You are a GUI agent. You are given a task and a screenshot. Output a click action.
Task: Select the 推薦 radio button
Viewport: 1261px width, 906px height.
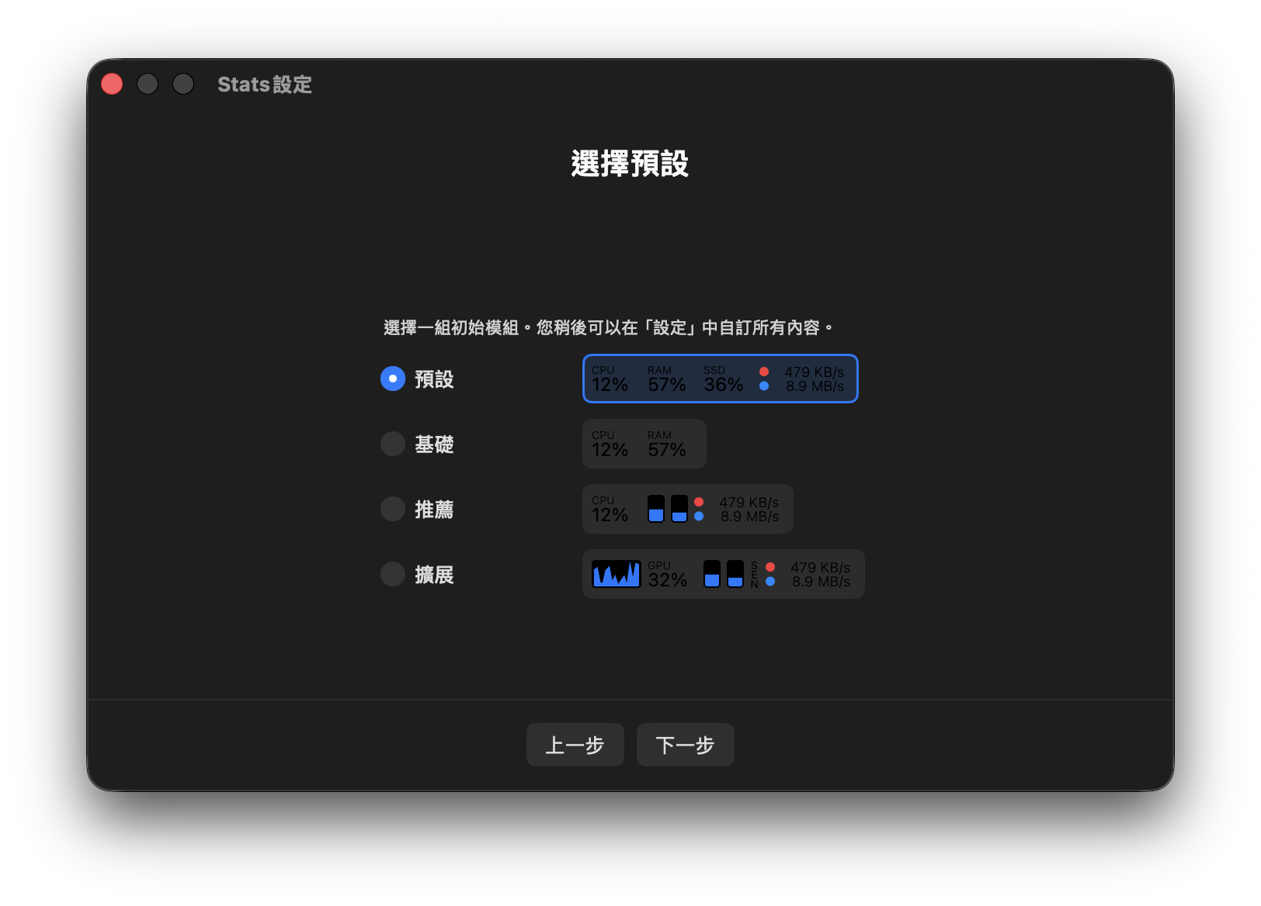coord(393,509)
